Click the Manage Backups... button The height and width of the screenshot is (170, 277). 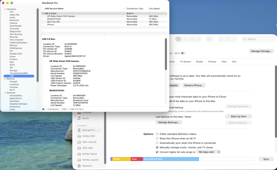[x=169, y=122]
